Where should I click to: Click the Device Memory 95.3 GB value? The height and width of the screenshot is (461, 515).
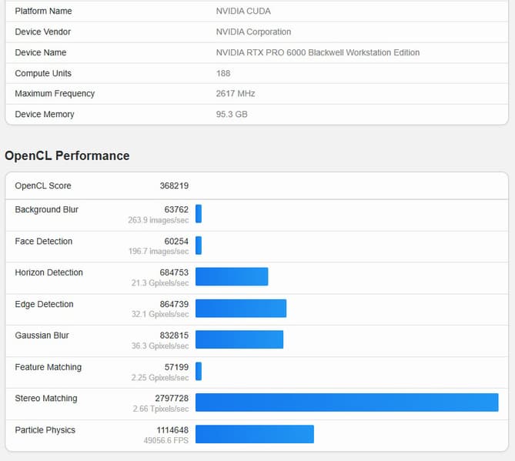[232, 114]
